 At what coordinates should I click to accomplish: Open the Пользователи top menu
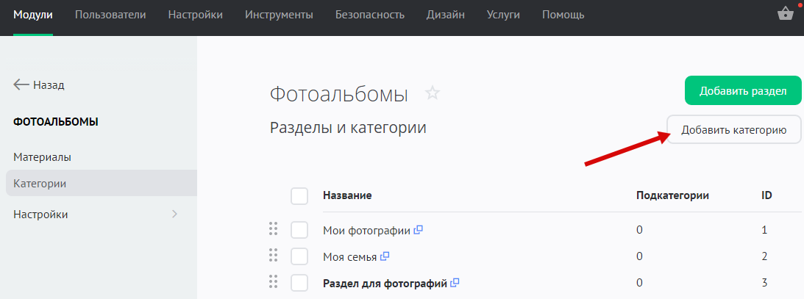110,15
